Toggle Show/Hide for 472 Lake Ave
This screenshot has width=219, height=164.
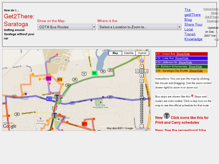point(182,58)
